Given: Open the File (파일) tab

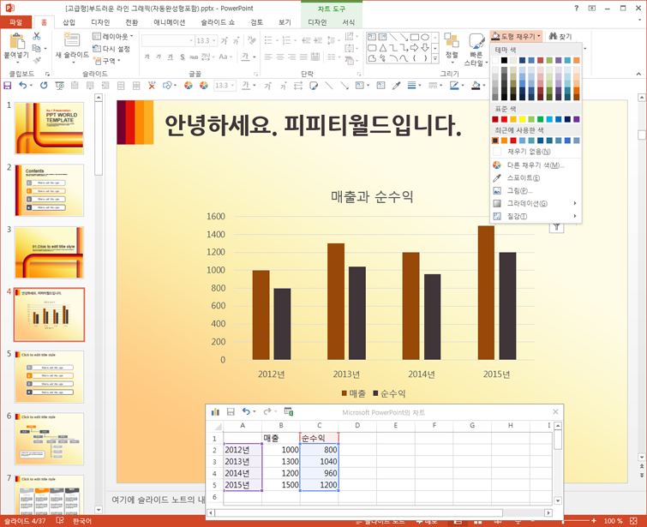Looking at the screenshot, I should point(15,22).
